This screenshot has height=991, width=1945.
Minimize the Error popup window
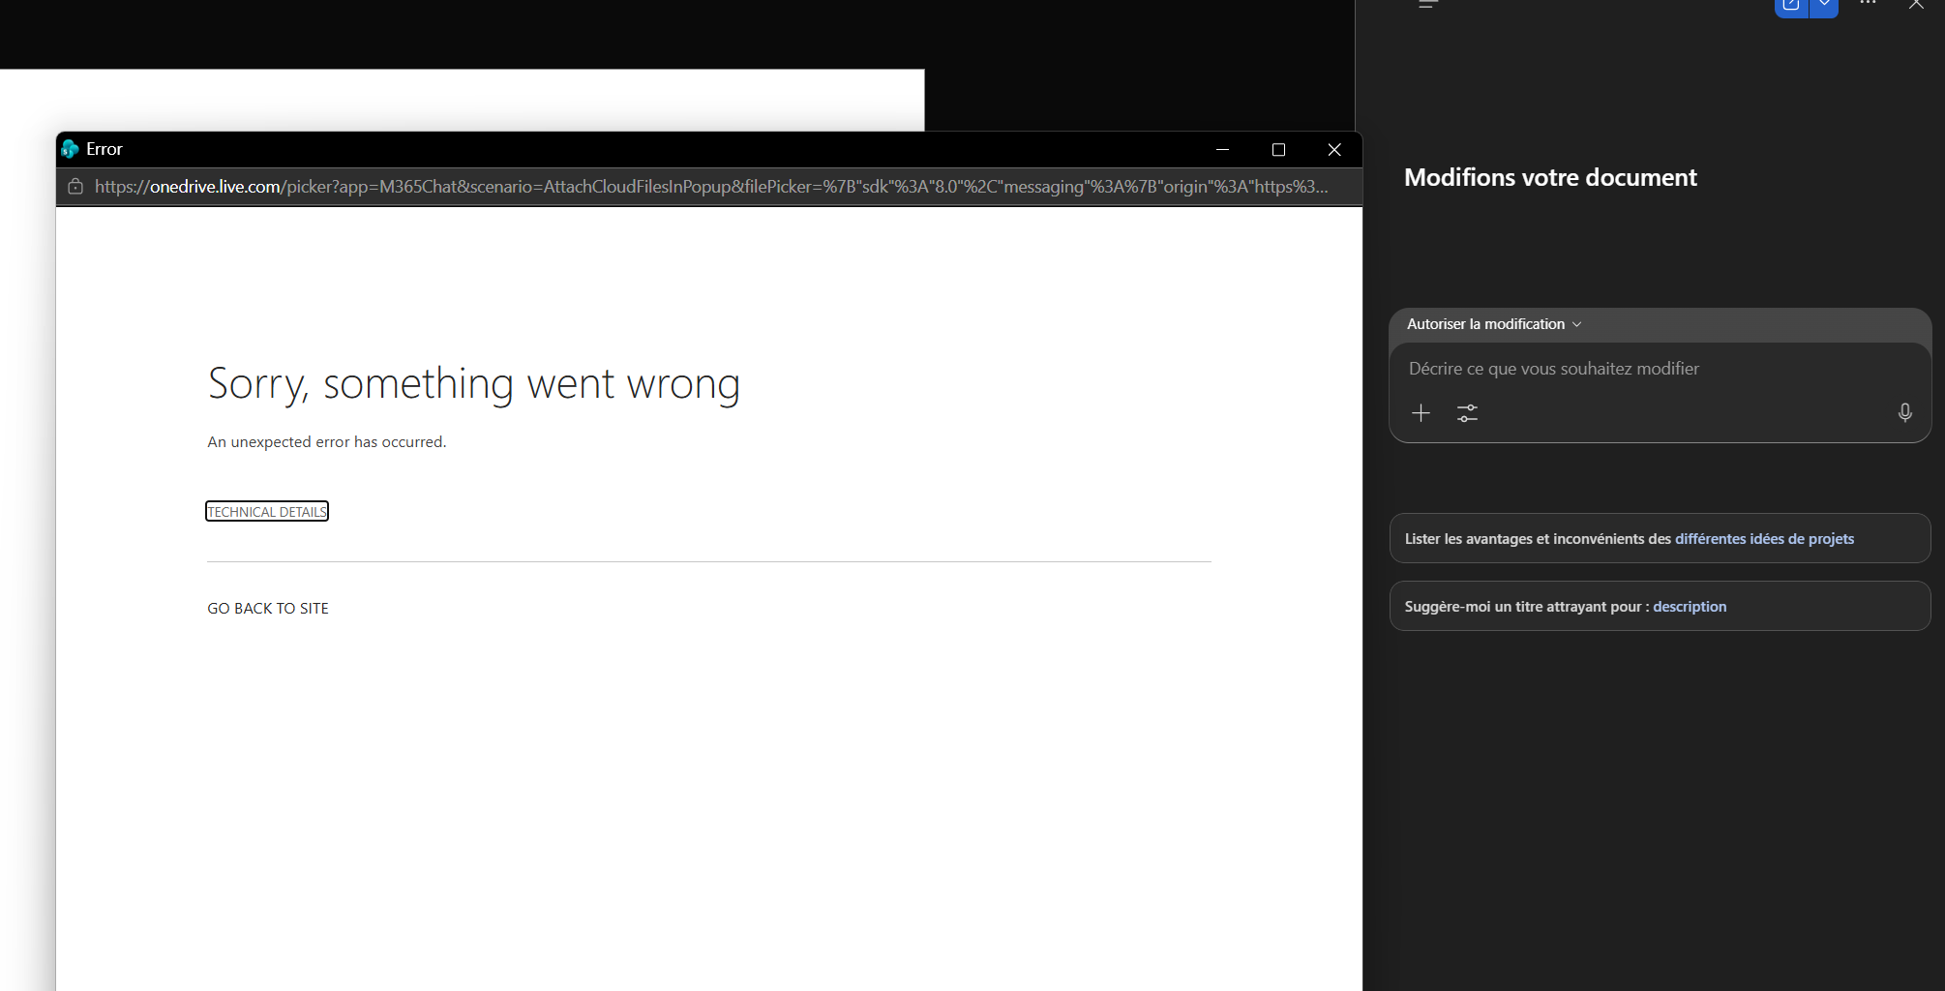(1222, 150)
